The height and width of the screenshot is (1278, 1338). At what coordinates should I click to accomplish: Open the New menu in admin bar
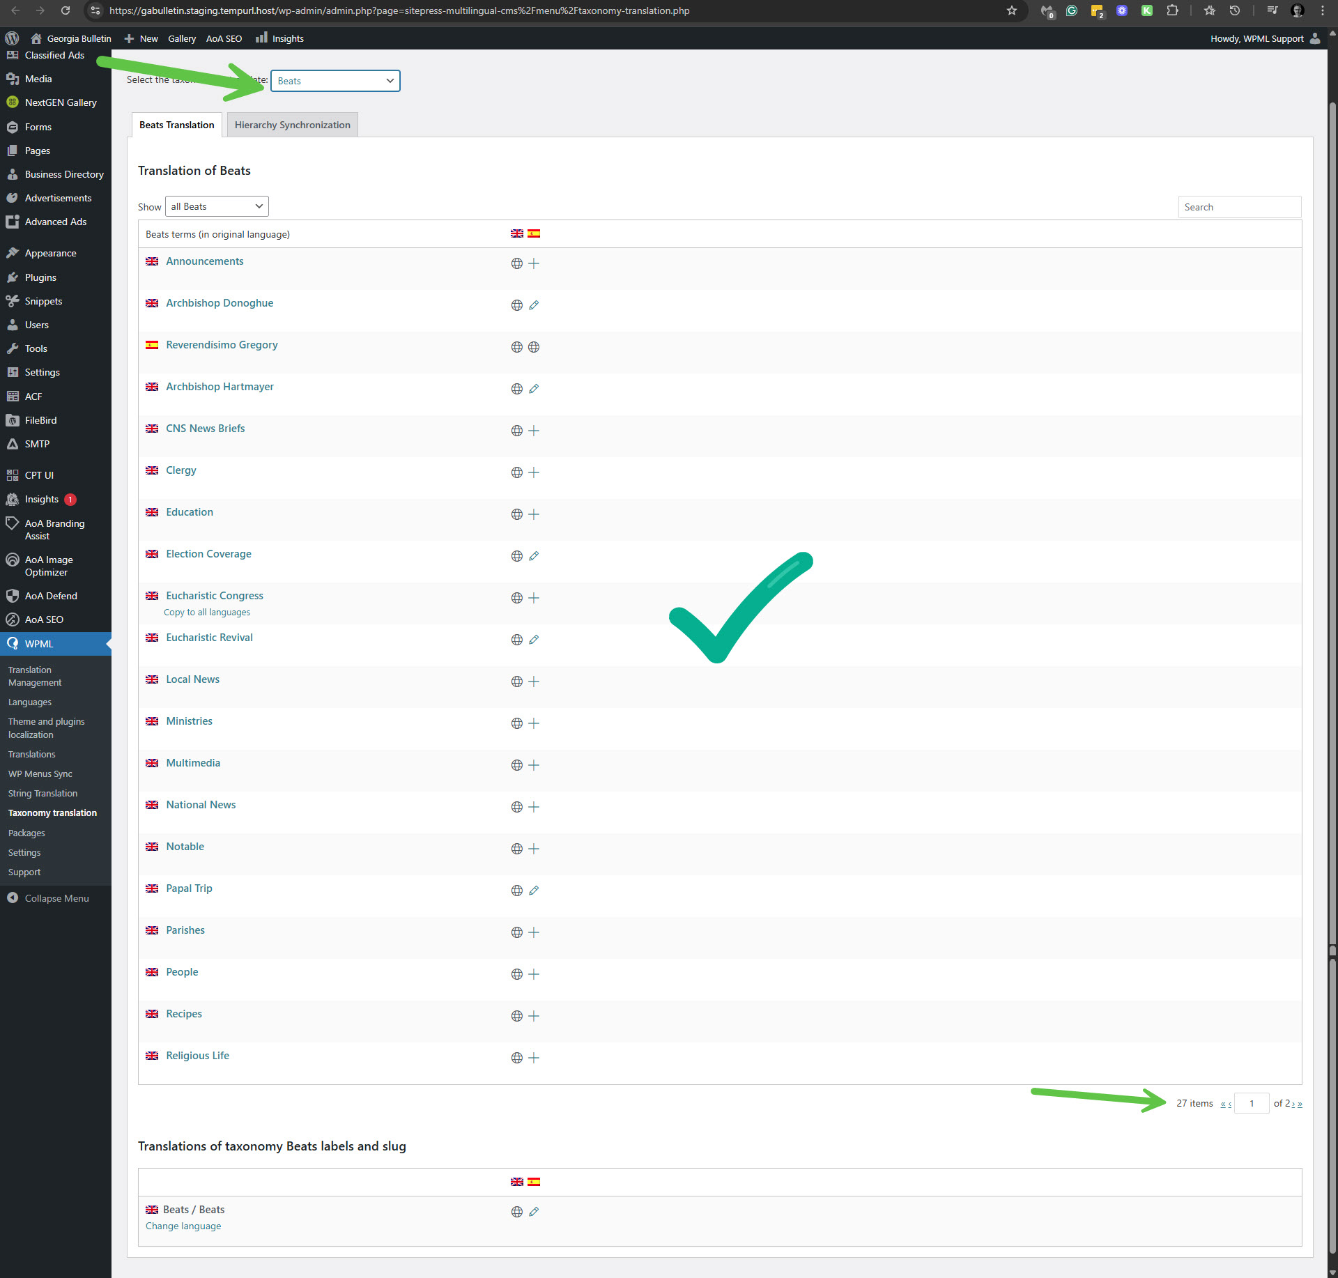(141, 38)
